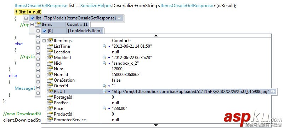The width and height of the screenshot is (284, 129).
Task: Click the highlighted if (list != null) statement
Action: (x=28, y=12)
